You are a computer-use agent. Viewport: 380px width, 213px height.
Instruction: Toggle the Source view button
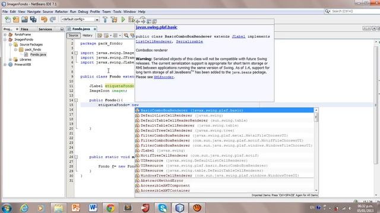point(73,35)
